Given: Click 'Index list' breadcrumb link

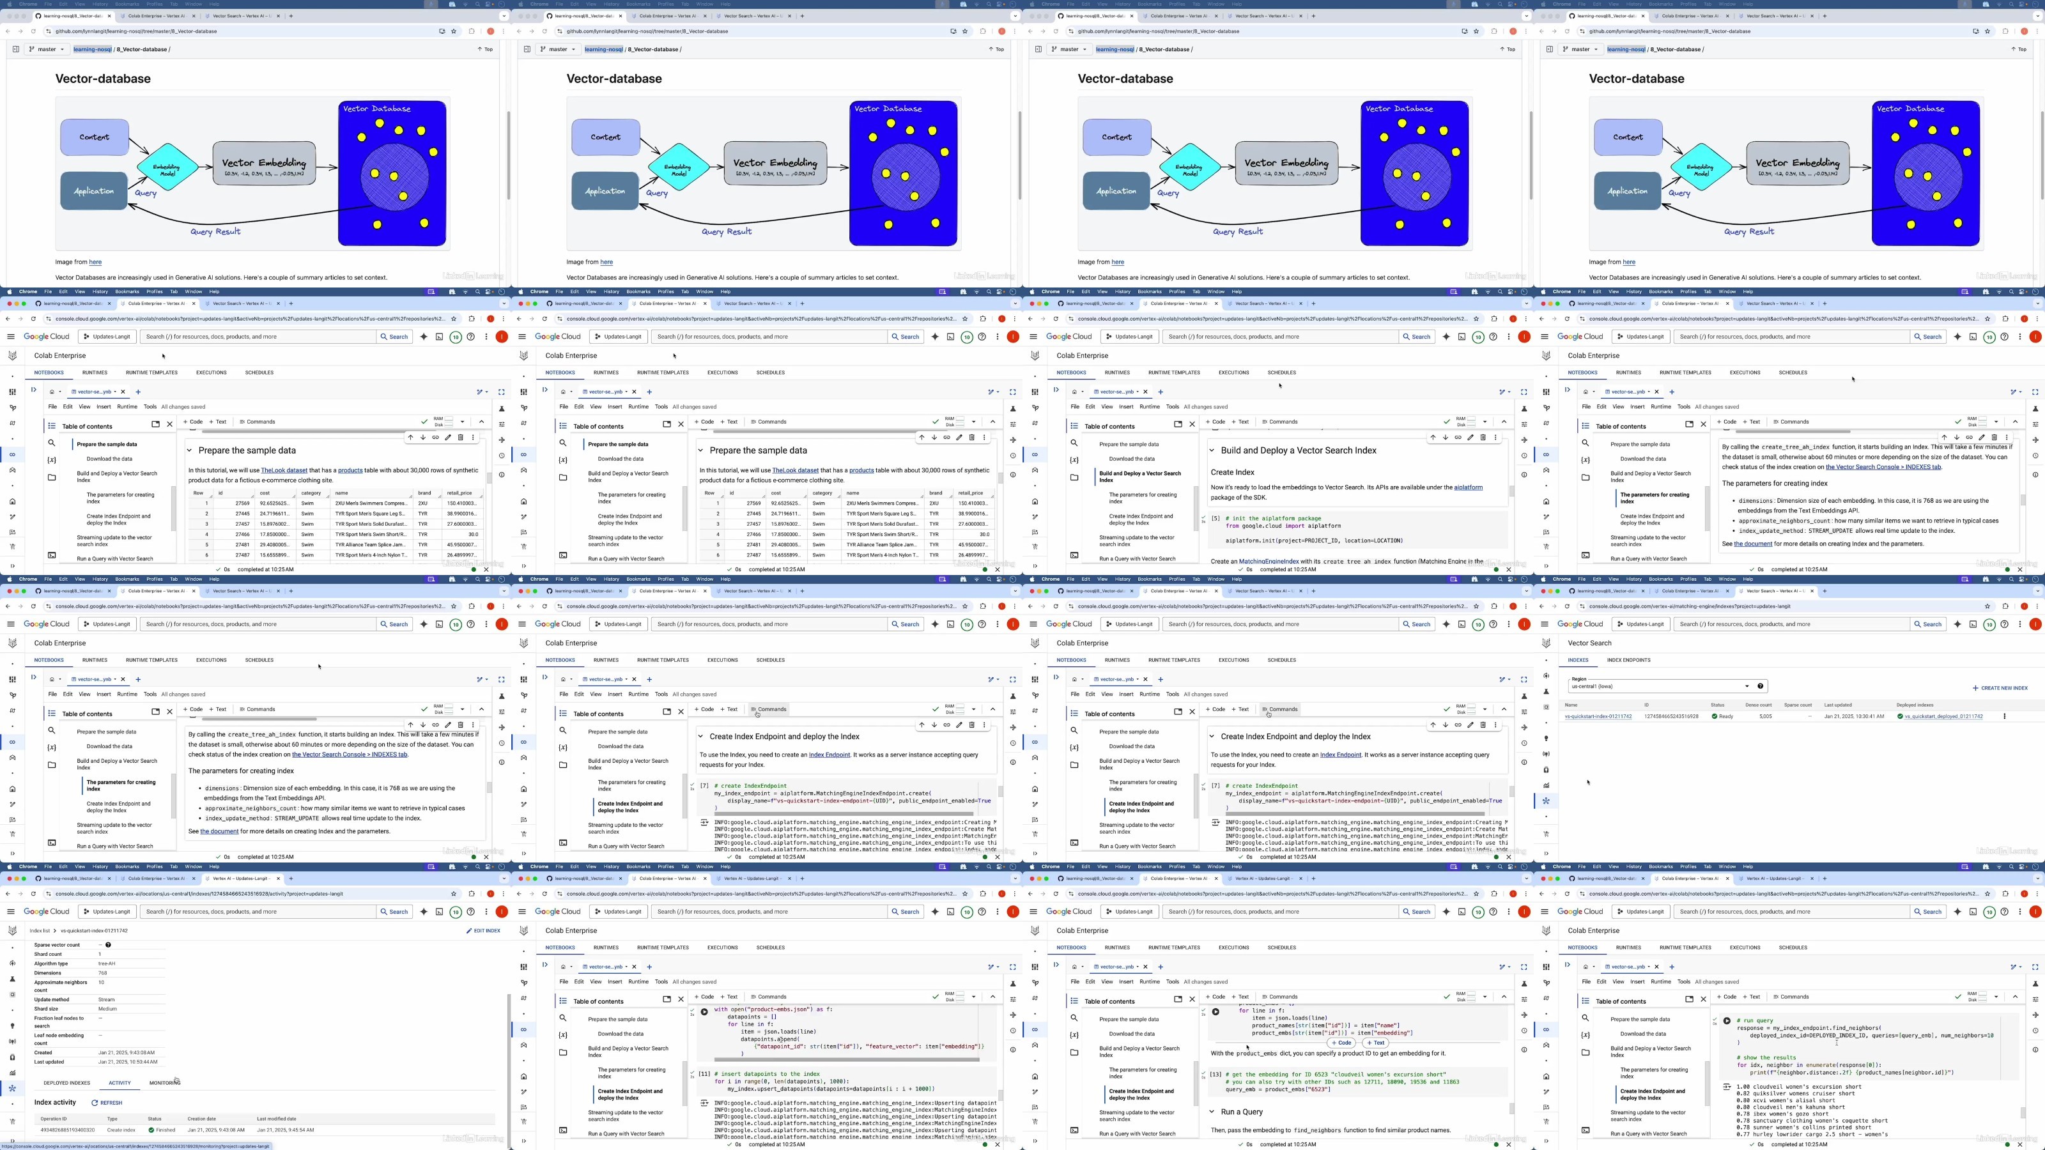Looking at the screenshot, I should point(40,930).
